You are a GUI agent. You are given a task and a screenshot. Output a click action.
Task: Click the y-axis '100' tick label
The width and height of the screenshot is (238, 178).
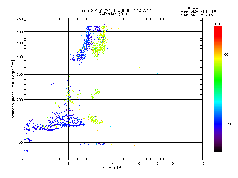click(x=20, y=143)
